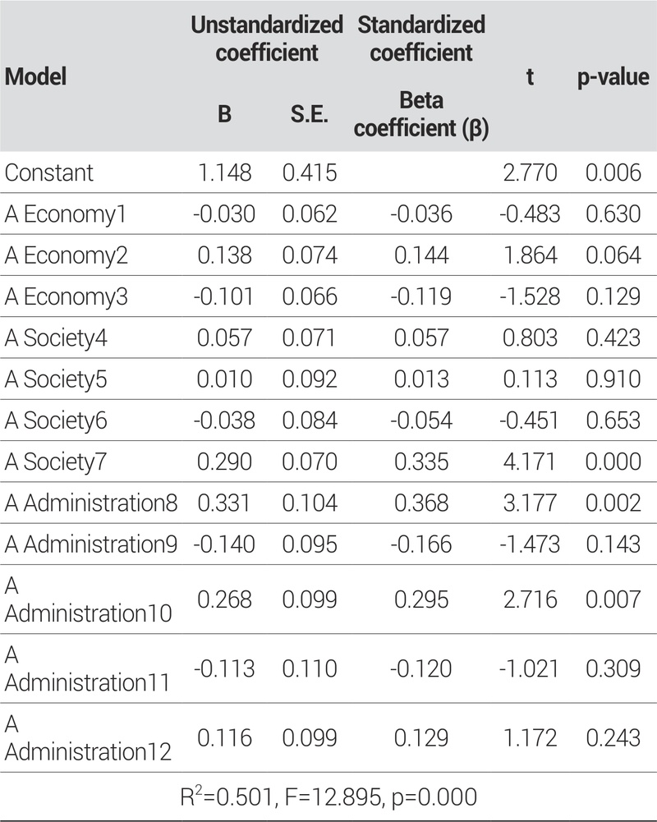Click A Administration12 t value 1.172

(x=530, y=737)
